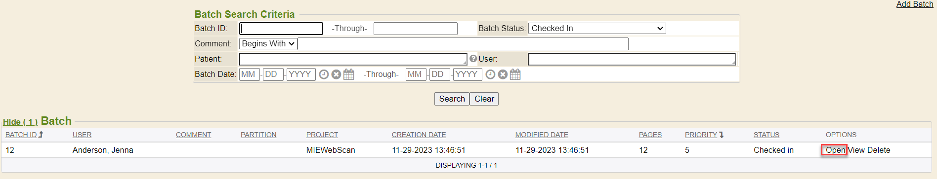The height and width of the screenshot is (179, 937).
Task: Open batch 12 via Open link
Action: [835, 150]
